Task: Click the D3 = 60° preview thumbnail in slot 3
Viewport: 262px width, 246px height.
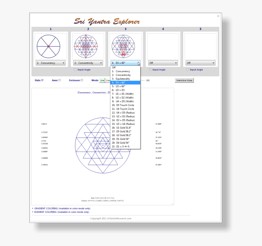Action: tap(126, 46)
